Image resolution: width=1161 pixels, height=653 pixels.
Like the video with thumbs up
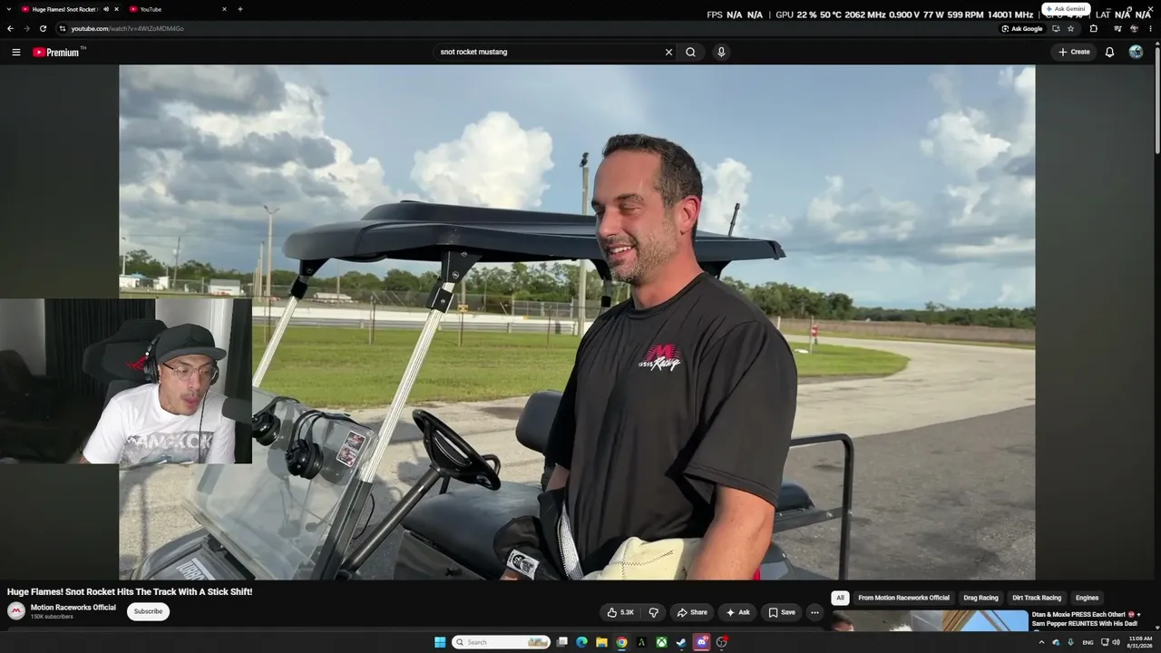[620, 612]
